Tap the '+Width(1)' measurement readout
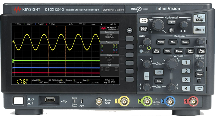 (40, 81)
